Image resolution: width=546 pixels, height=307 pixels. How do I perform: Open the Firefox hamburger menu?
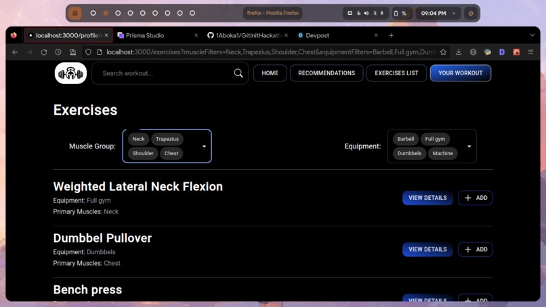point(530,52)
